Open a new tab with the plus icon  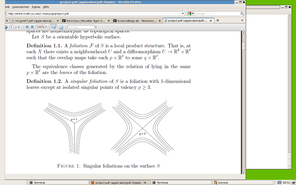217,21
